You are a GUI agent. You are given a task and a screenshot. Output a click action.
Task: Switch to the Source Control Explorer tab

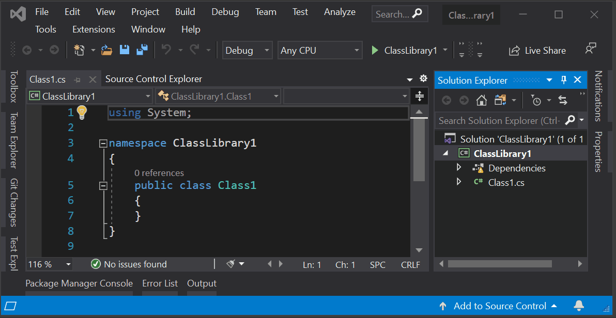153,79
